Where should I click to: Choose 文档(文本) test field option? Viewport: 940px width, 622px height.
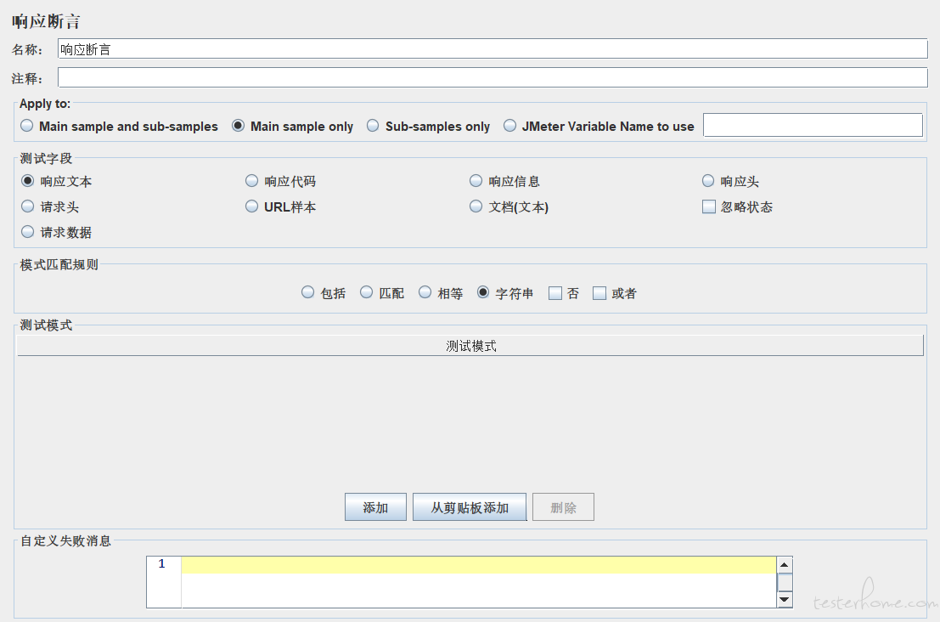476,206
